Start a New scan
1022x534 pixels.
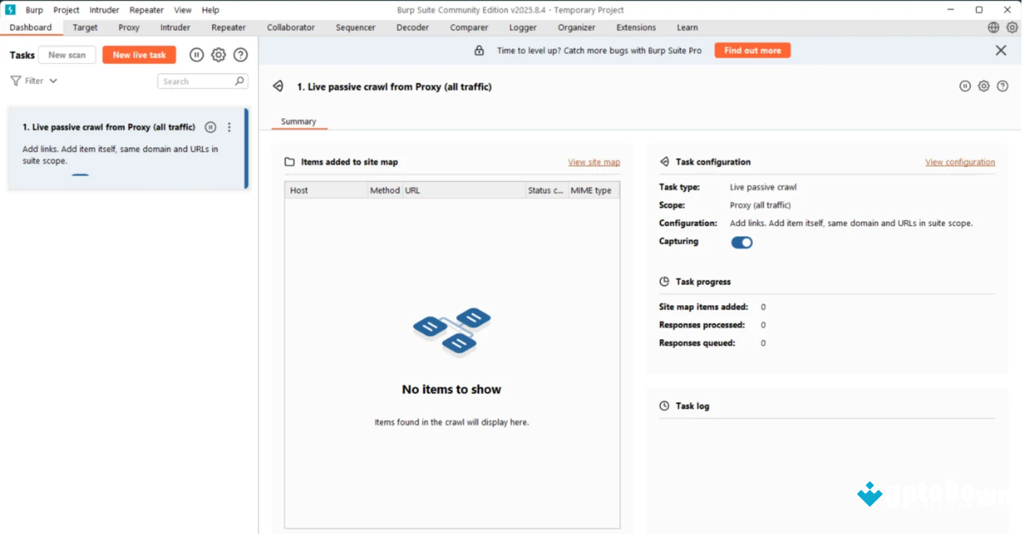click(x=66, y=54)
